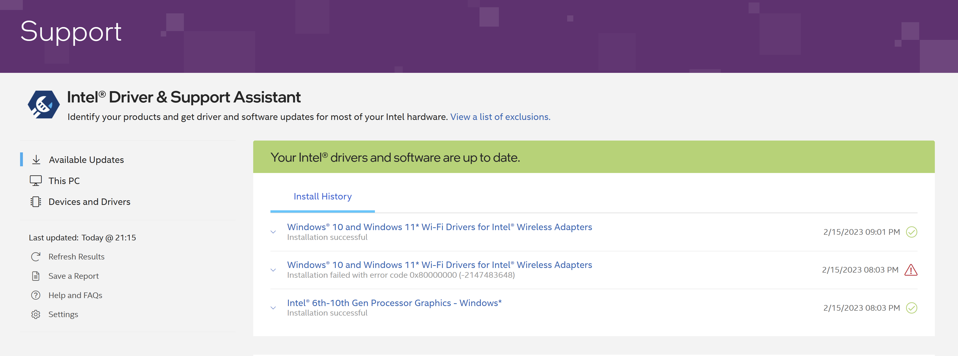Expand the successful Wi-Fi Drivers install entry
The width and height of the screenshot is (958, 356).
(x=273, y=232)
